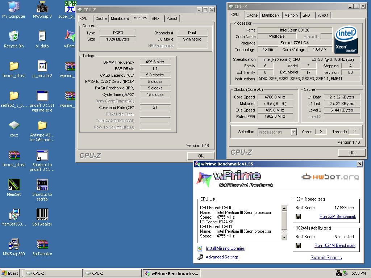This screenshot has height=278, width=371.
Task: Switch to CPU tab in Memory window
Action: click(84, 18)
